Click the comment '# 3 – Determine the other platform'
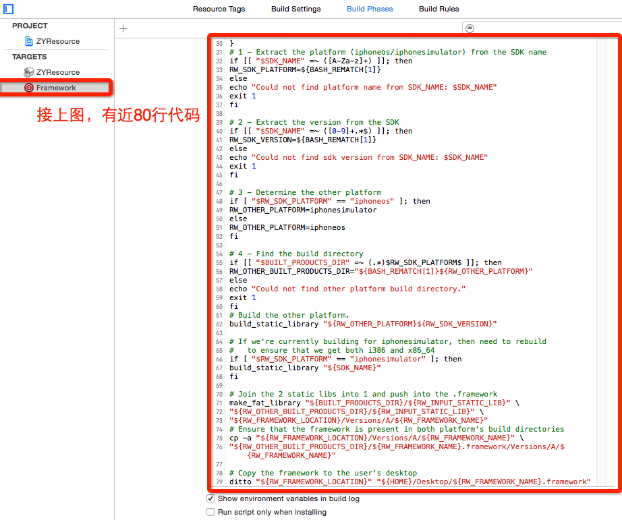The image size is (622, 520). (305, 192)
